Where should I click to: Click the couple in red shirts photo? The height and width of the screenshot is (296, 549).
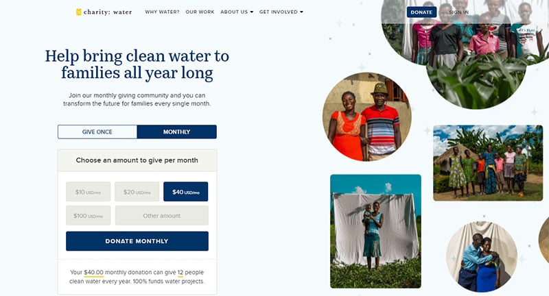pyautogui.click(x=367, y=116)
